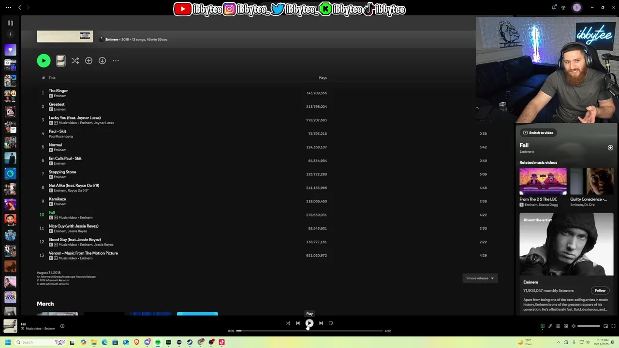Seek using the song progress bar
The height and width of the screenshot is (348, 619).
click(x=309, y=331)
